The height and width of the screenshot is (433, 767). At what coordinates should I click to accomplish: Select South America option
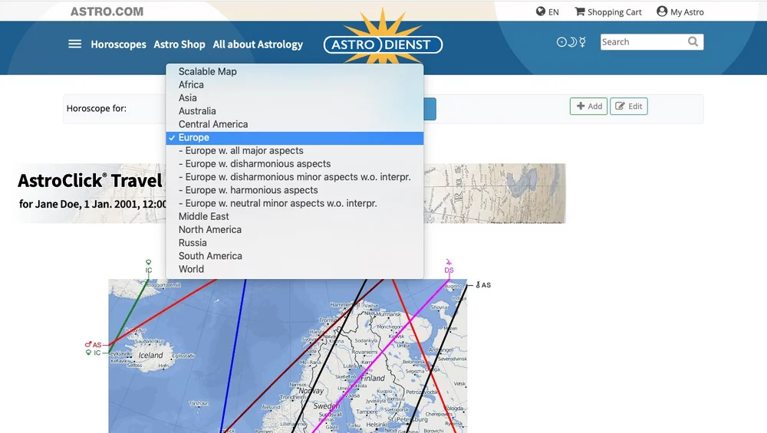(295, 256)
